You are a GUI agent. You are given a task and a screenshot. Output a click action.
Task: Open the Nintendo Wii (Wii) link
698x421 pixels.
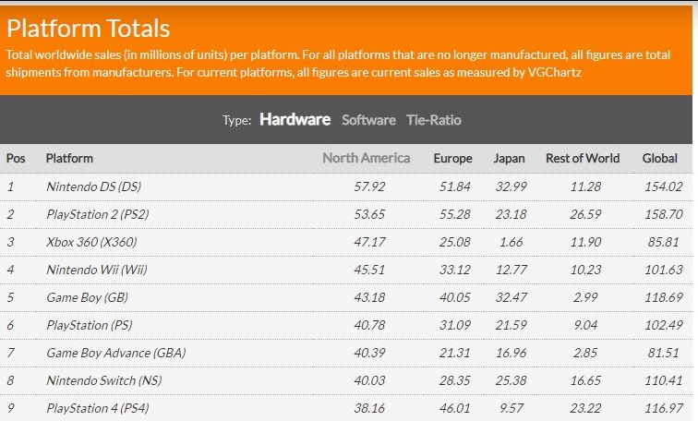[97, 270]
